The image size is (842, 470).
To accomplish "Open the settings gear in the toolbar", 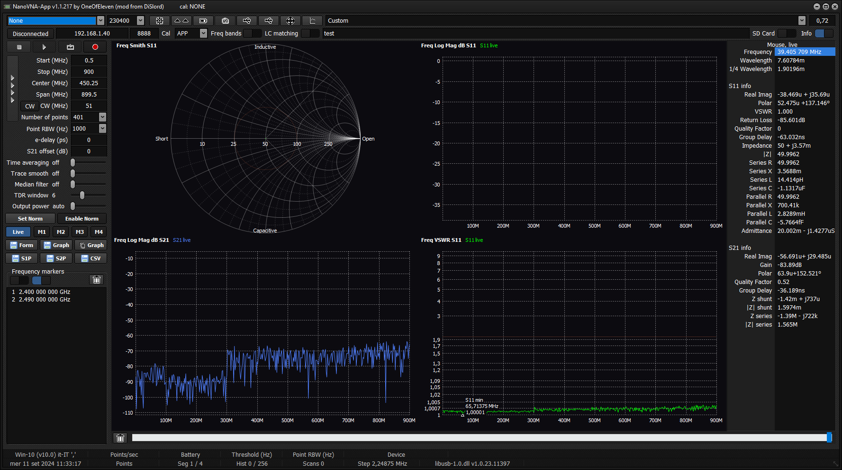I will click(x=160, y=21).
